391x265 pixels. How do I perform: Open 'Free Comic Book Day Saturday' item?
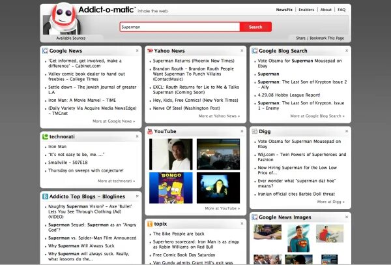(x=184, y=255)
